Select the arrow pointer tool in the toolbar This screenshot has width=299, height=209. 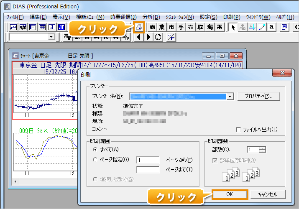tap(234, 27)
